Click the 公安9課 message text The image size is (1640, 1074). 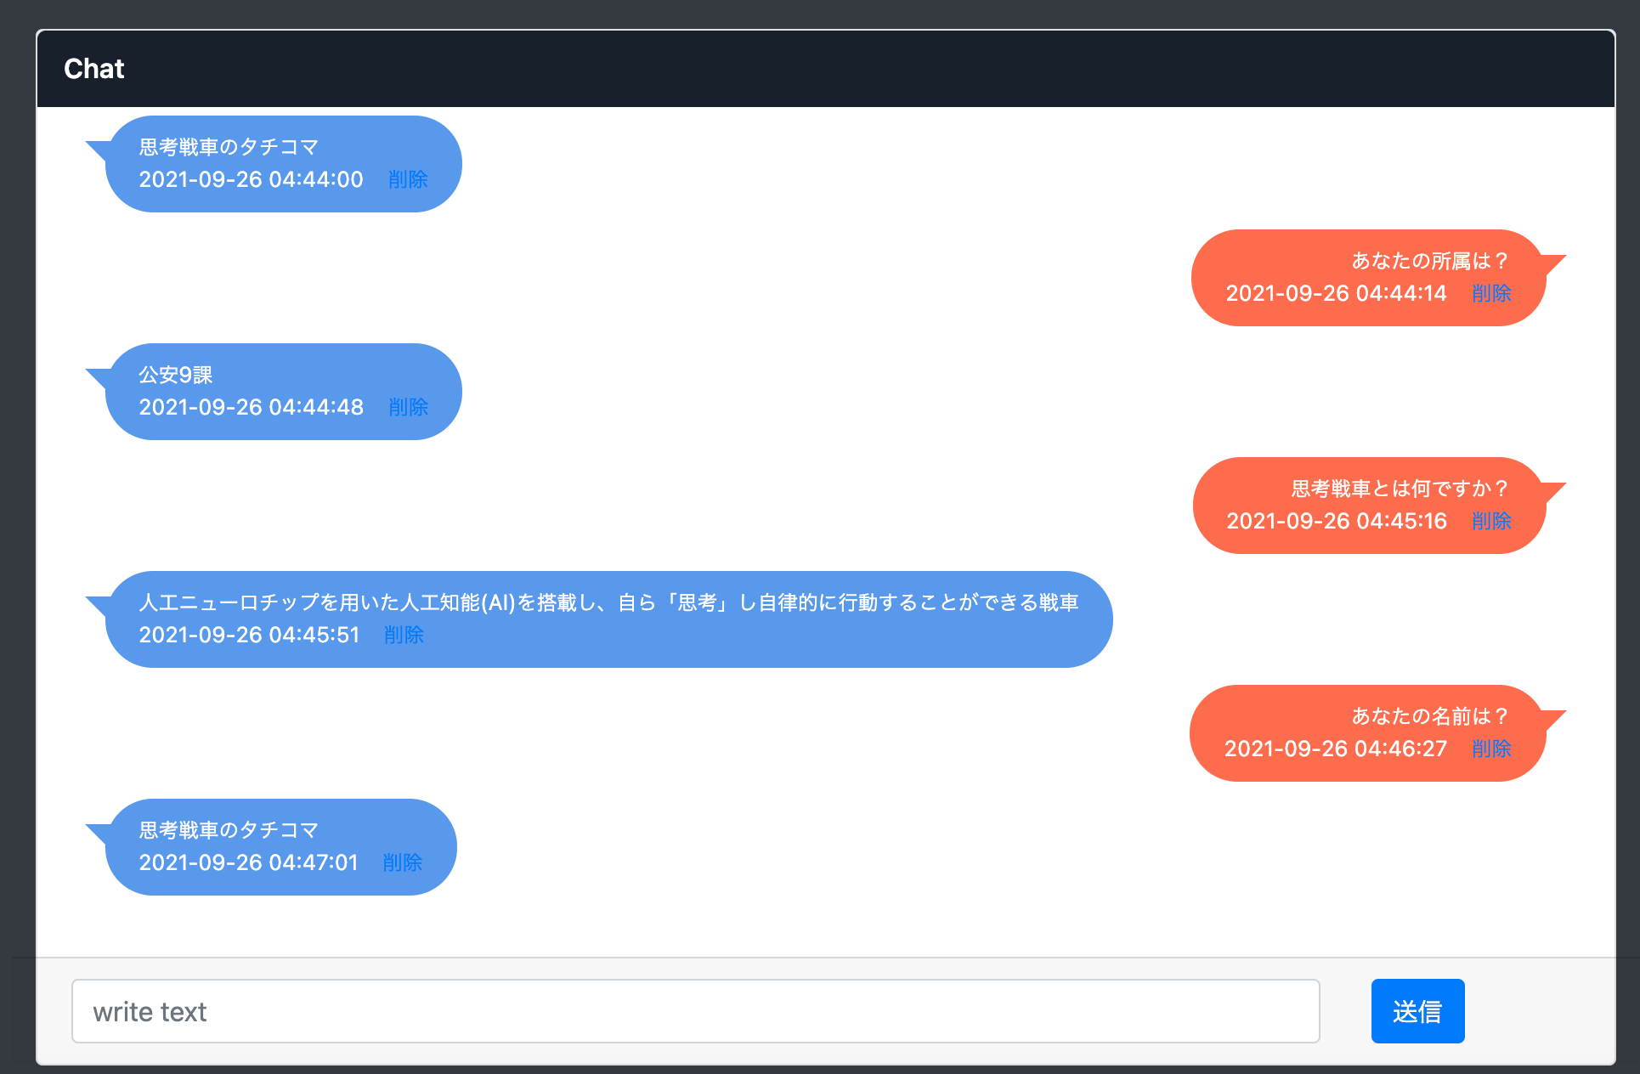(x=176, y=375)
